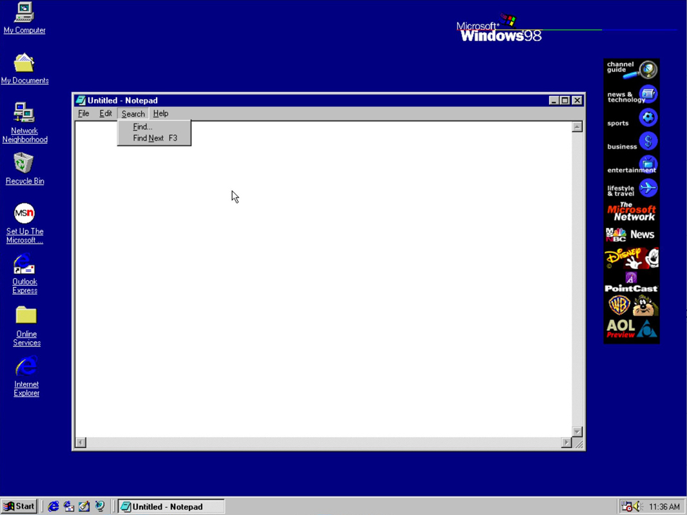Click the 11:36 AM clock
The width and height of the screenshot is (687, 515).
pyautogui.click(x=664, y=507)
